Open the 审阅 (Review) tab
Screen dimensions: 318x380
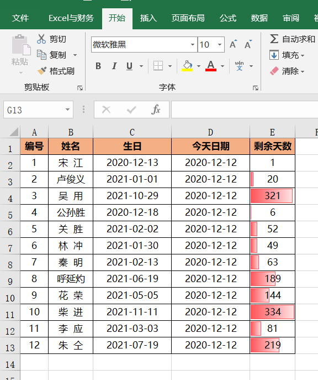(x=291, y=18)
